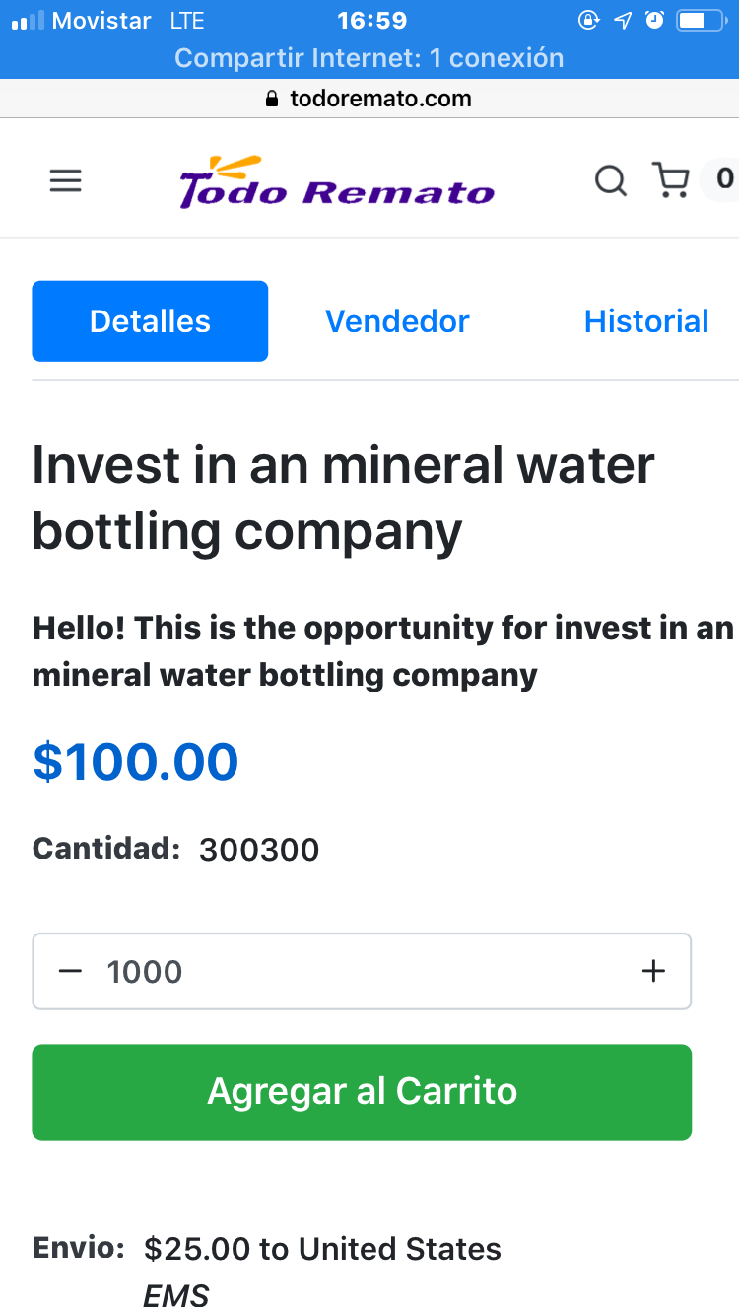Open the shopping cart icon
The image size is (739, 1315).
(x=671, y=180)
